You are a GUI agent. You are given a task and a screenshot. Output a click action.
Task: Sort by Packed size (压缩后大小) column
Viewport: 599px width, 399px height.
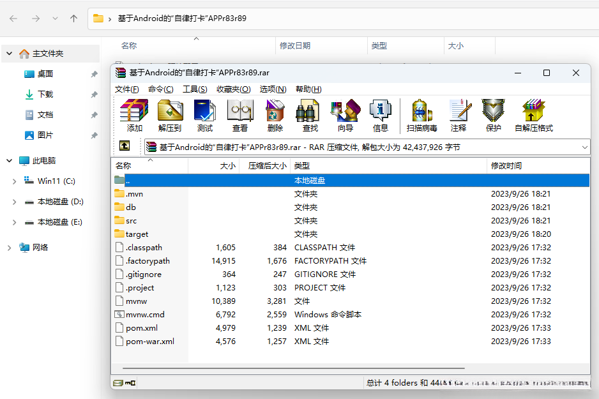coord(265,166)
